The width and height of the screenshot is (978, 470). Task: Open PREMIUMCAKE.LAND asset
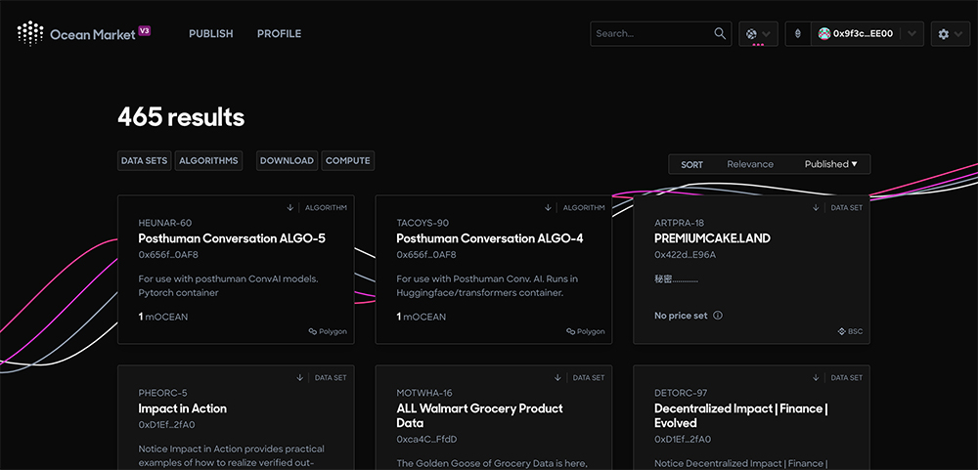712,238
